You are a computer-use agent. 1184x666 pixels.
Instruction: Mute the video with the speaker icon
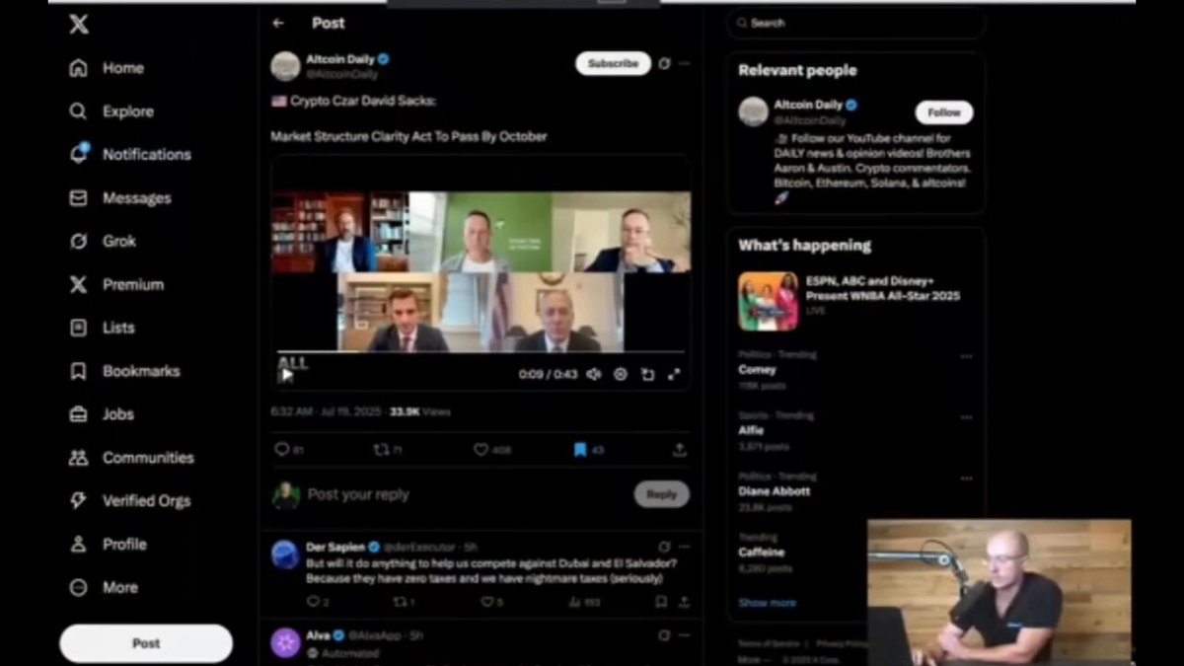[593, 374]
